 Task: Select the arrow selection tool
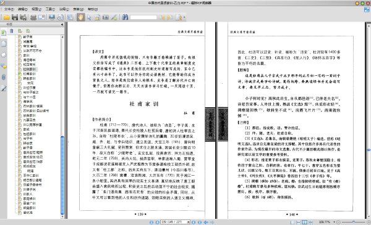click(89, 17)
